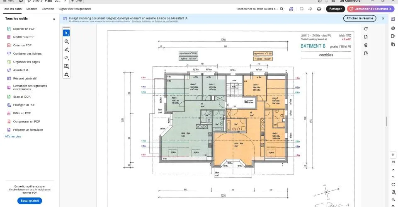Screen dimensions: 398x207
Task: Click the right-rail copy pages icon
Action: (x=393, y=45)
